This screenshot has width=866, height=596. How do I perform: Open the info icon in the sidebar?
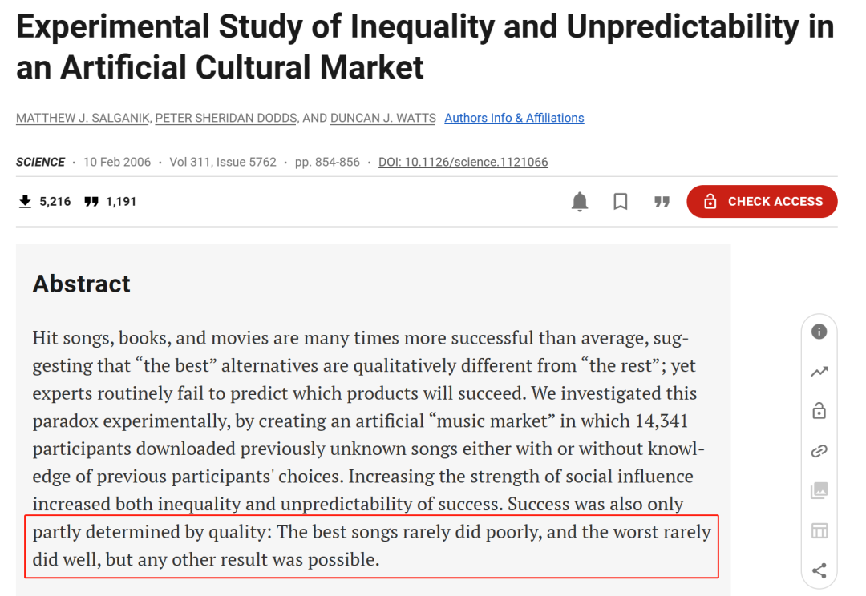(819, 332)
